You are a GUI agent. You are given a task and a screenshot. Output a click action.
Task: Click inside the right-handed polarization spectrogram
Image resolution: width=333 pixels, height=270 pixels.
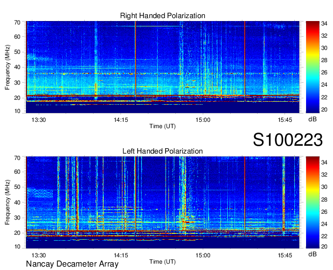pyautogui.click(x=163, y=67)
